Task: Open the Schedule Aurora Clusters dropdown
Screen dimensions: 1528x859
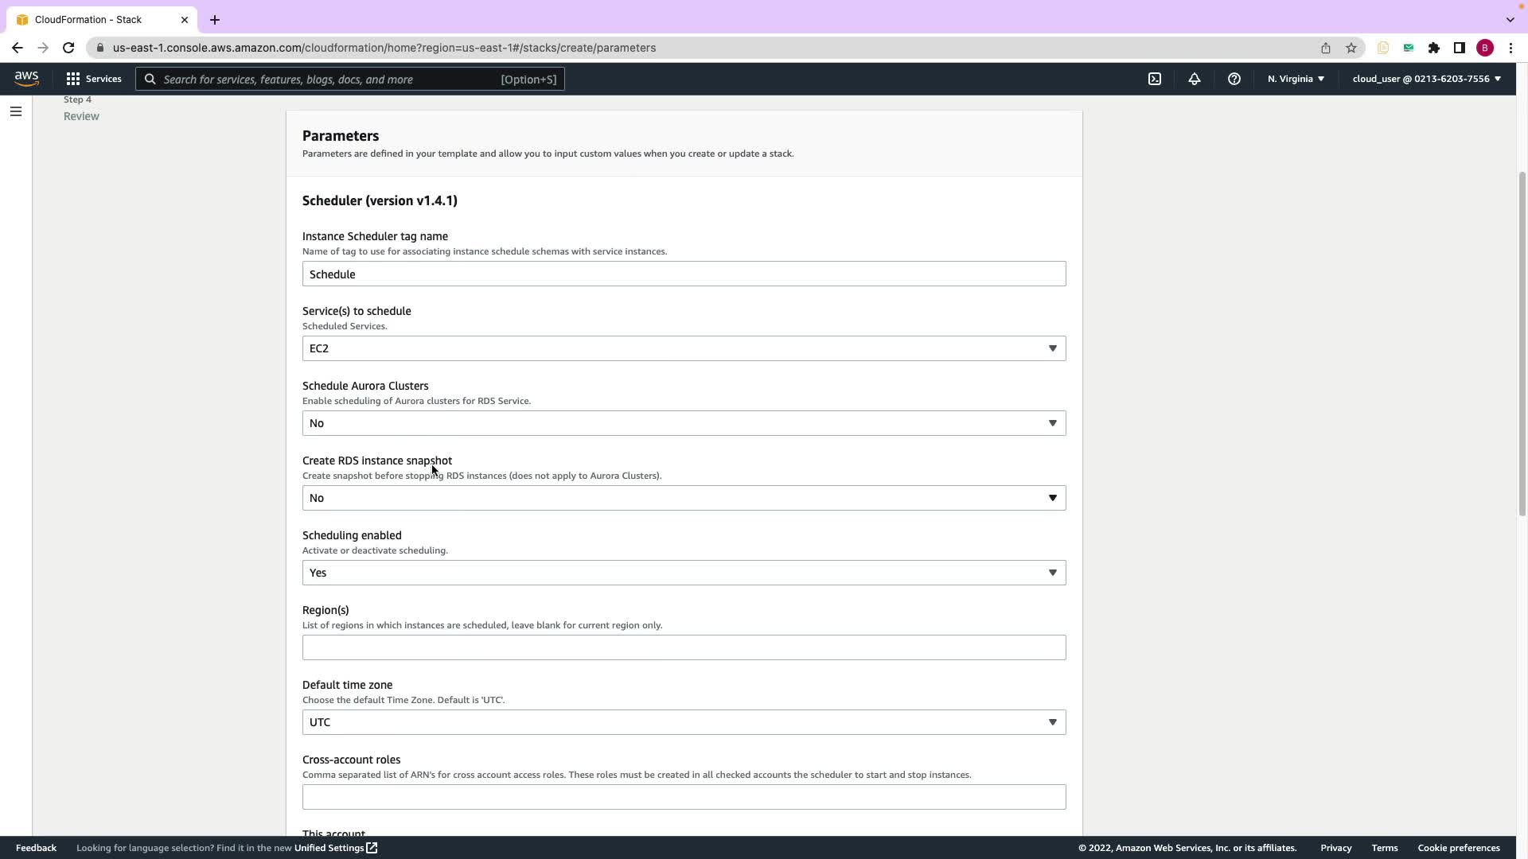Action: pos(684,423)
